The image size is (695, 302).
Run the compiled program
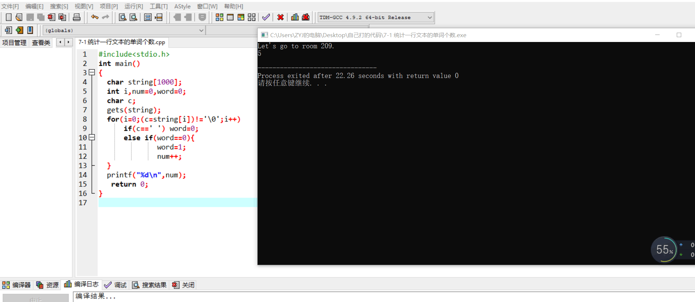coord(230,17)
